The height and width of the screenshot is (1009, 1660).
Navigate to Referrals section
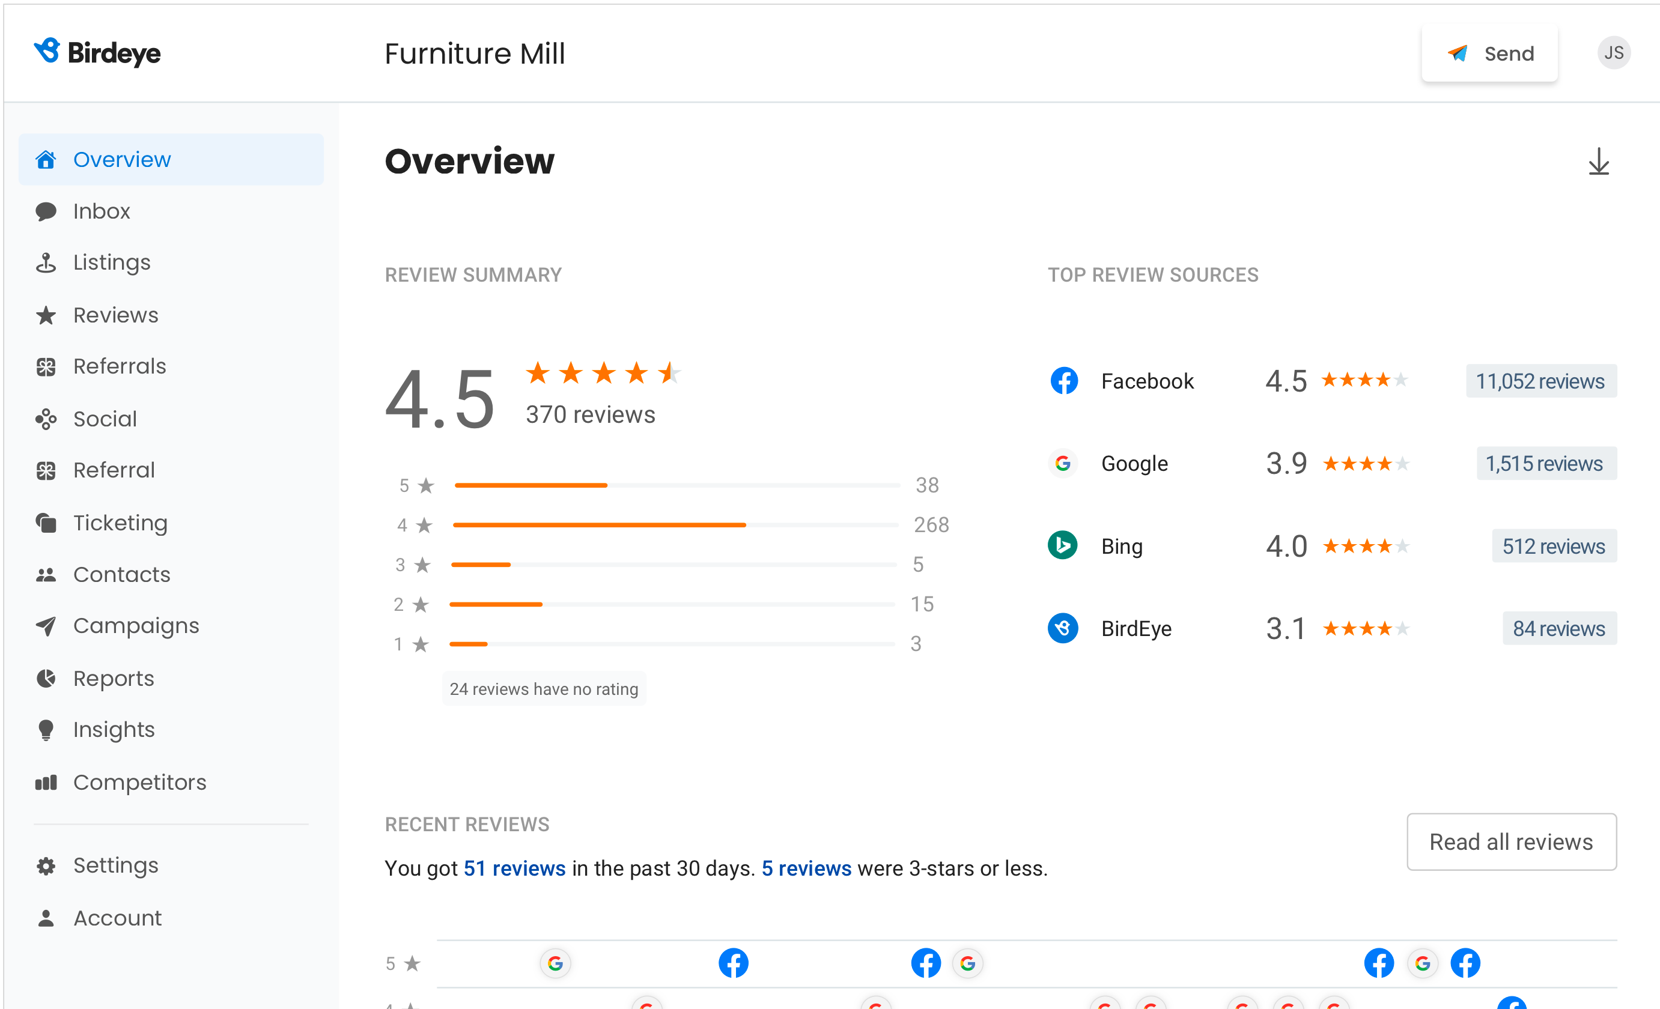click(x=118, y=366)
